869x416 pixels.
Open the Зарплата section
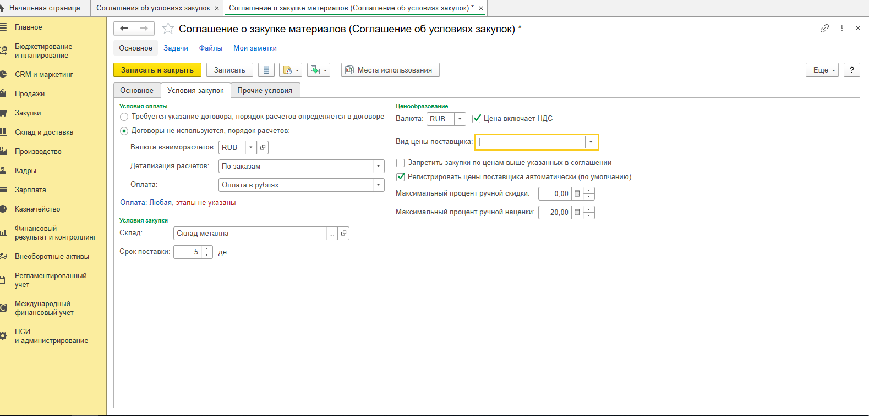point(30,190)
